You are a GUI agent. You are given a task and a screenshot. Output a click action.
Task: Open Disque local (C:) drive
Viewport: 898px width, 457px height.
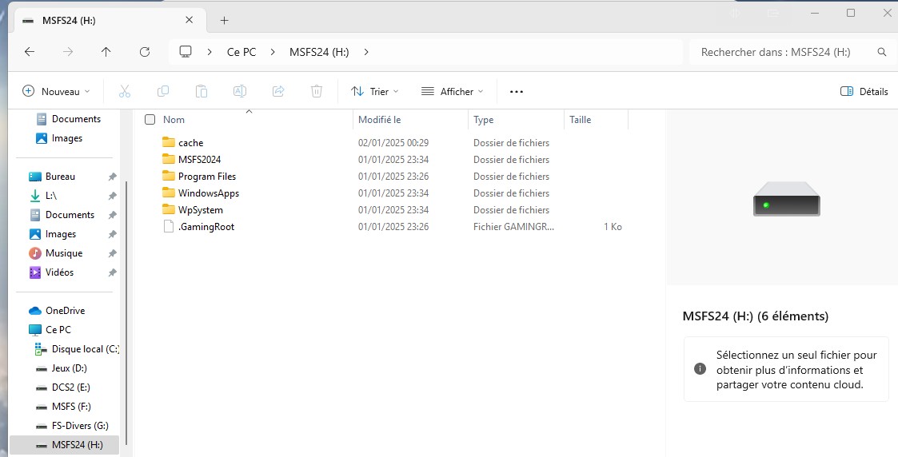[77, 349]
